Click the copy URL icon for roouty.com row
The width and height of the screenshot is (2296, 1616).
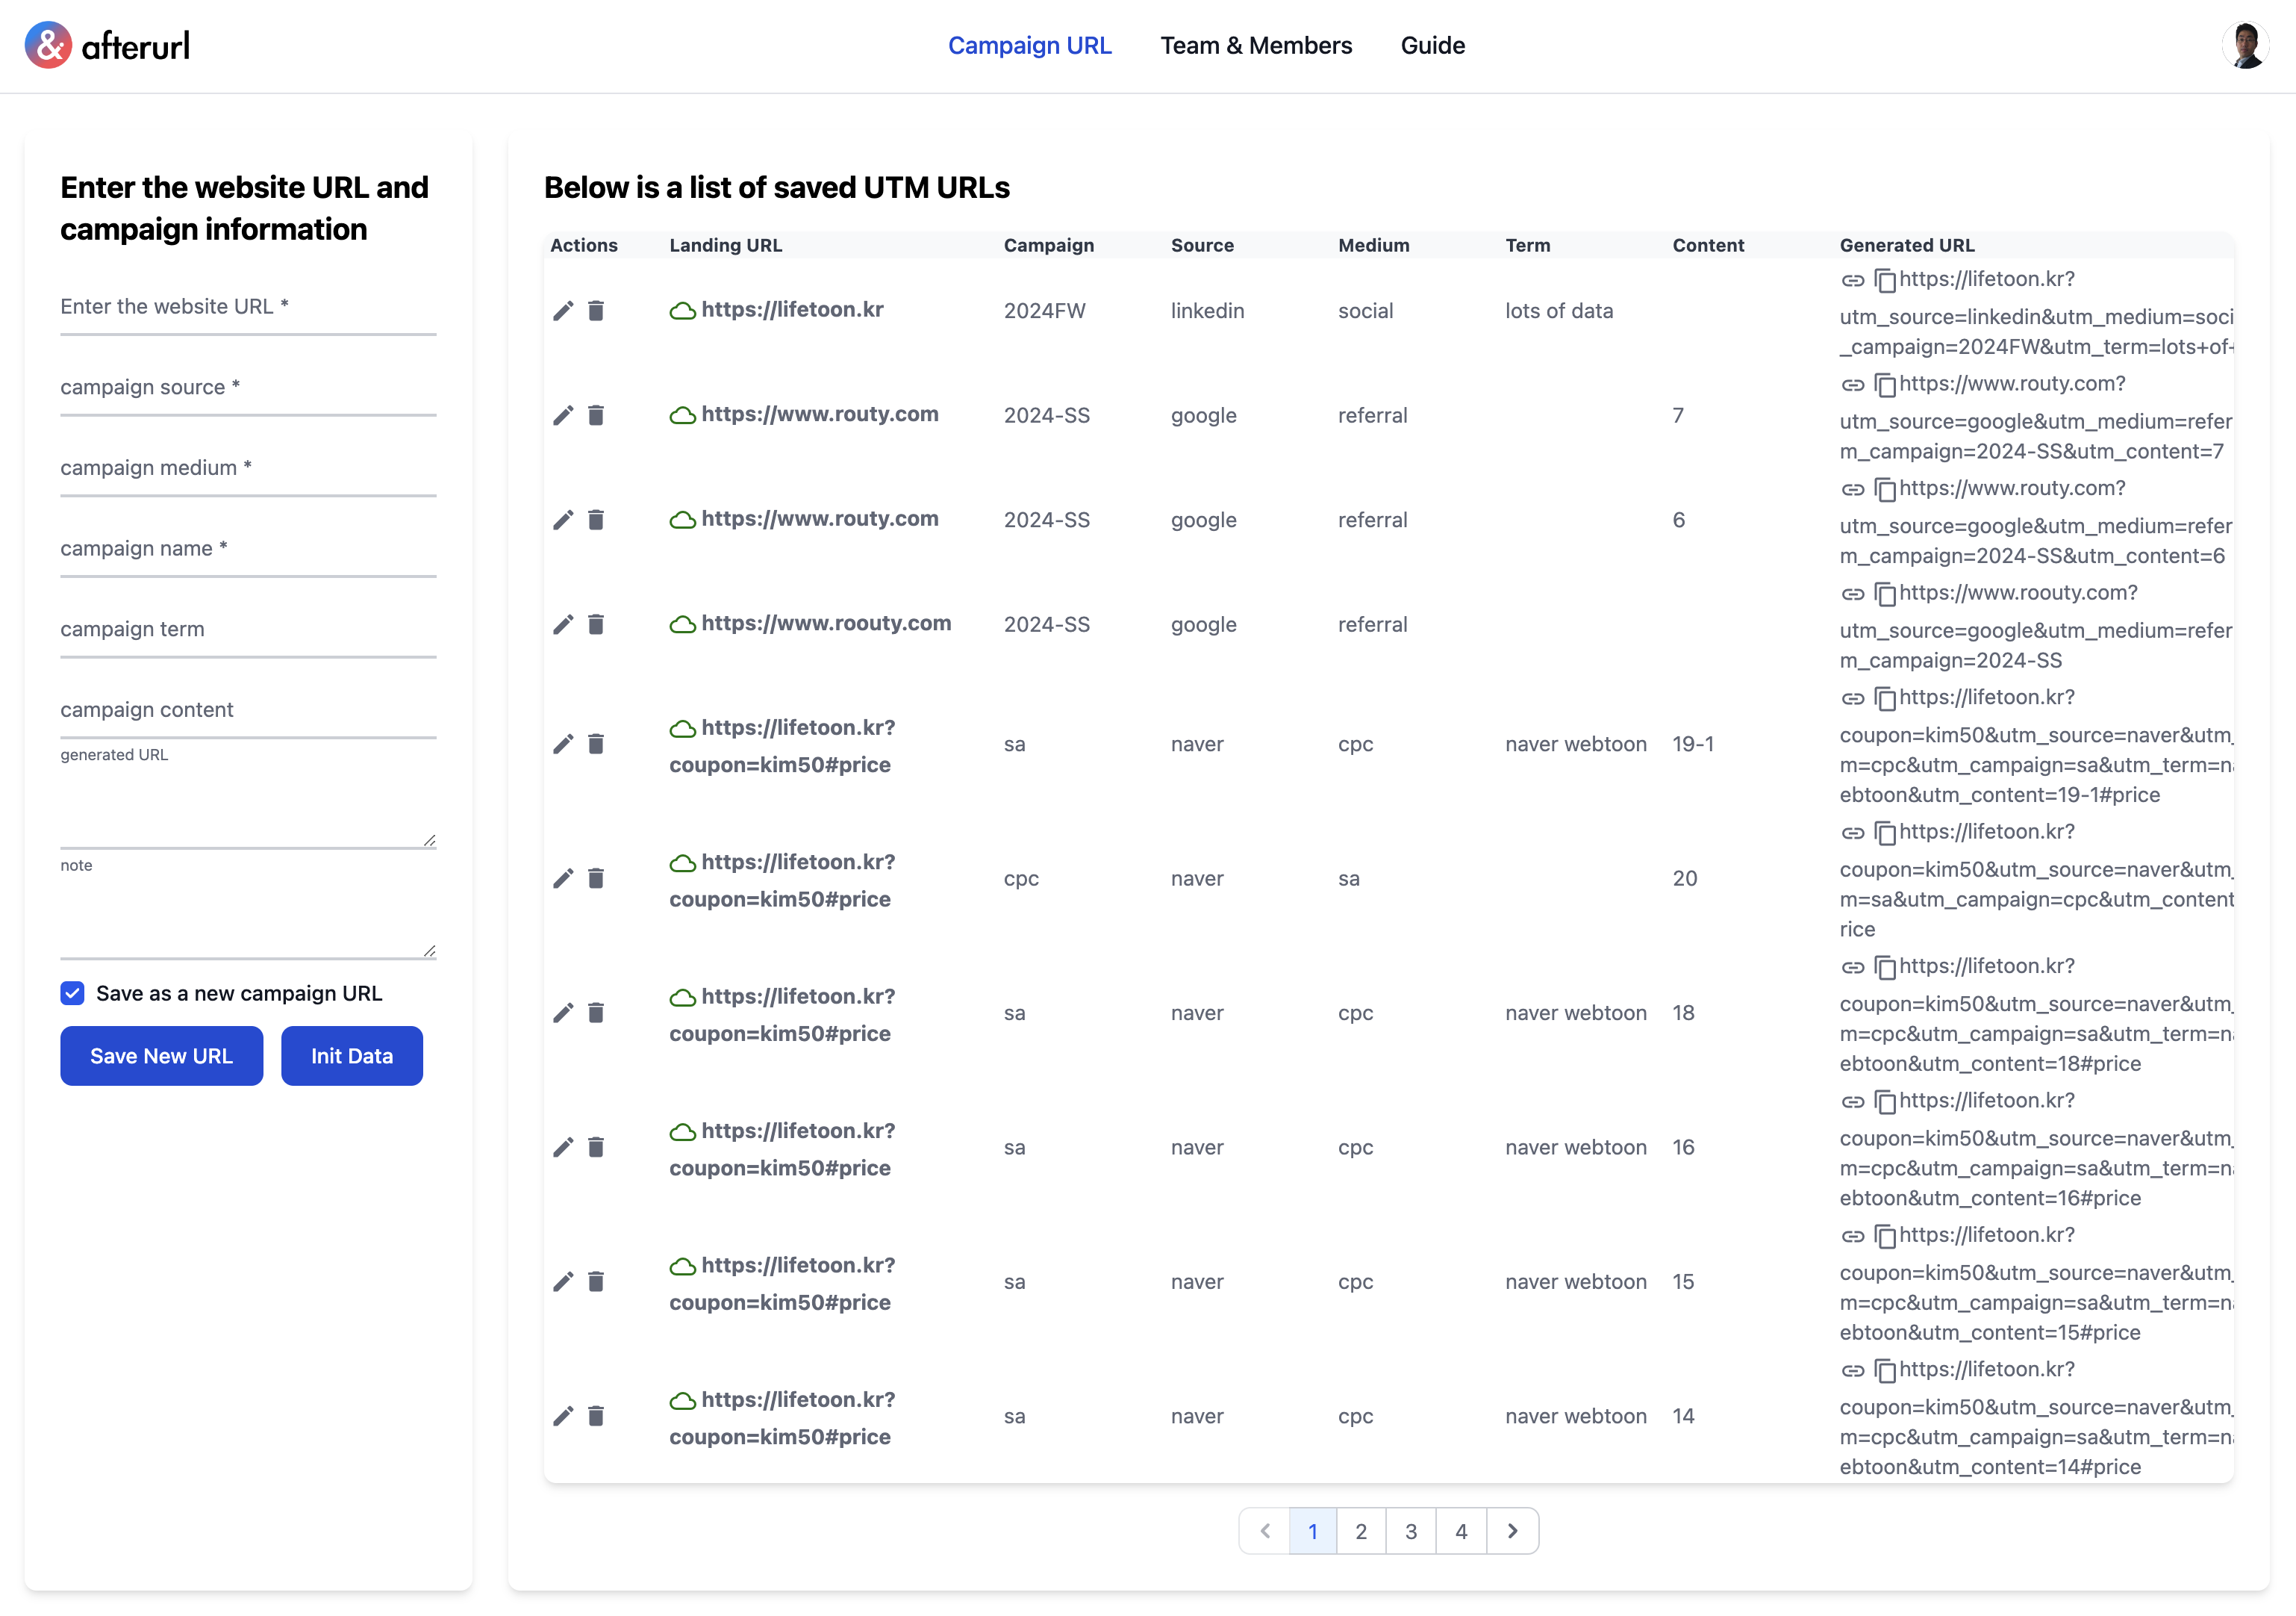pos(1885,593)
